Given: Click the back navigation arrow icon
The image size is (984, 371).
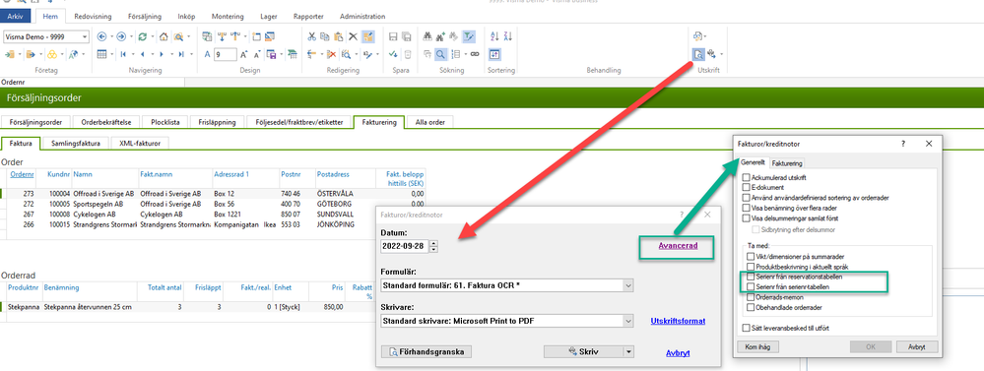Looking at the screenshot, I should (x=101, y=37).
